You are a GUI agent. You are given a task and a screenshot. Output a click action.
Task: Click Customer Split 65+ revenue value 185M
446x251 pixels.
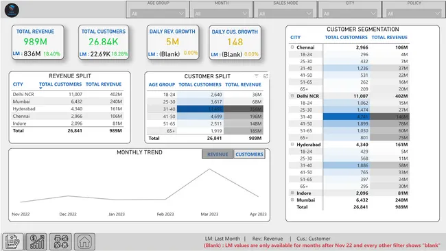click(256, 131)
